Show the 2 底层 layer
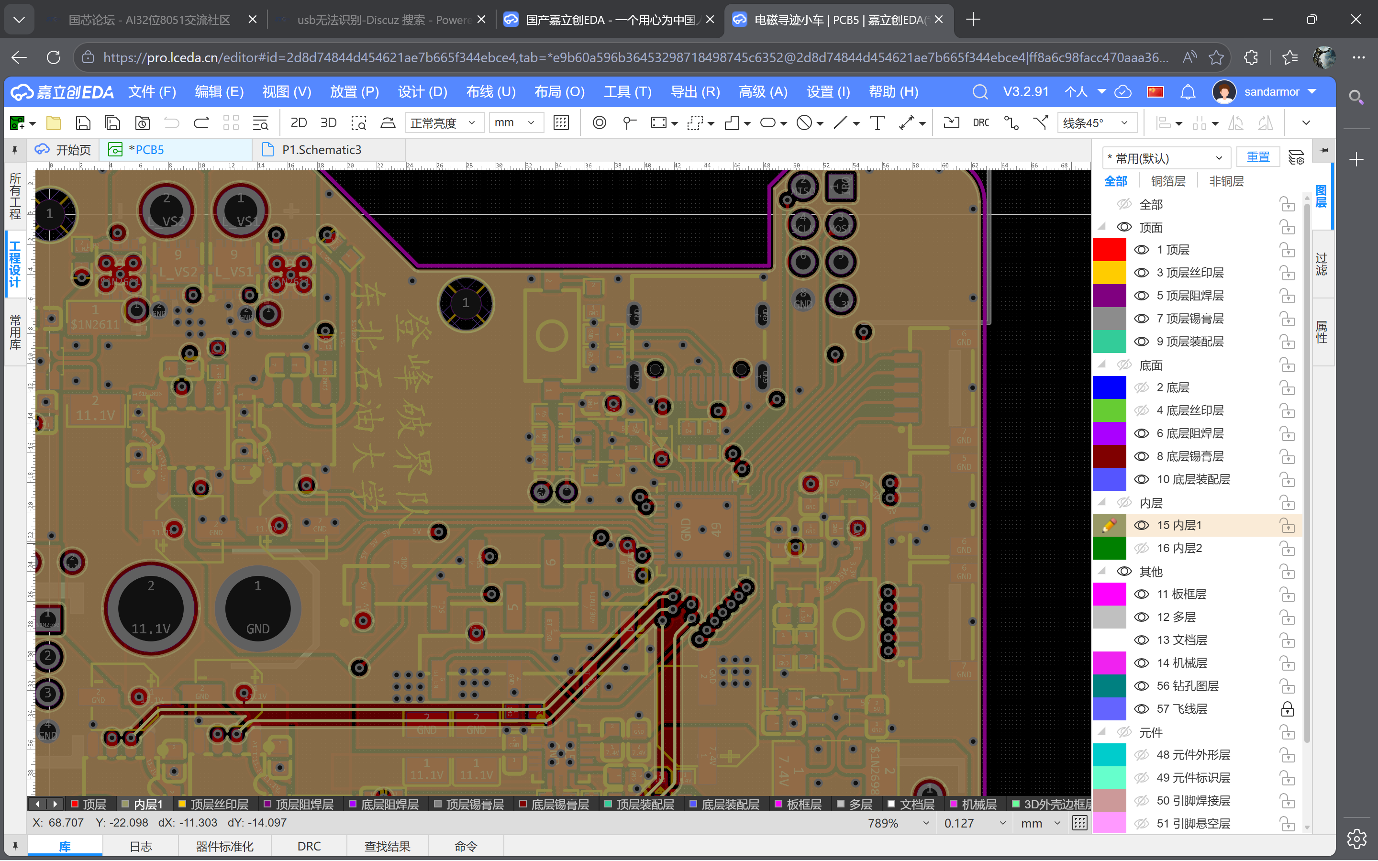Screen dimensions: 1378x861 1143,387
